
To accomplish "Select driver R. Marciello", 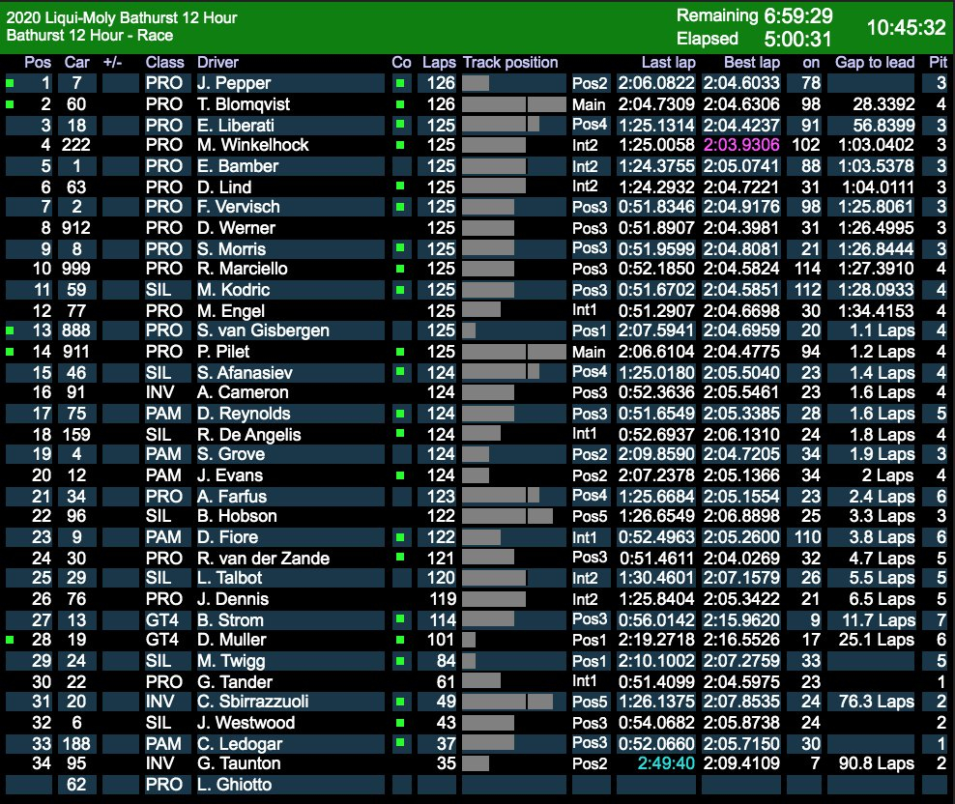I will (x=242, y=269).
